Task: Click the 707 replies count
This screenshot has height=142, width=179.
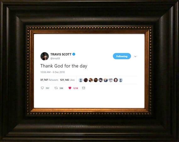Action: click(x=47, y=88)
